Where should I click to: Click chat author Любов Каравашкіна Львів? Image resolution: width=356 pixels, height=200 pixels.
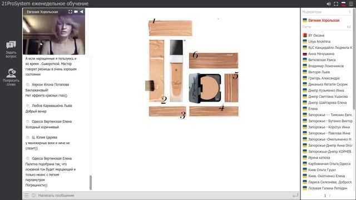coord(52,106)
